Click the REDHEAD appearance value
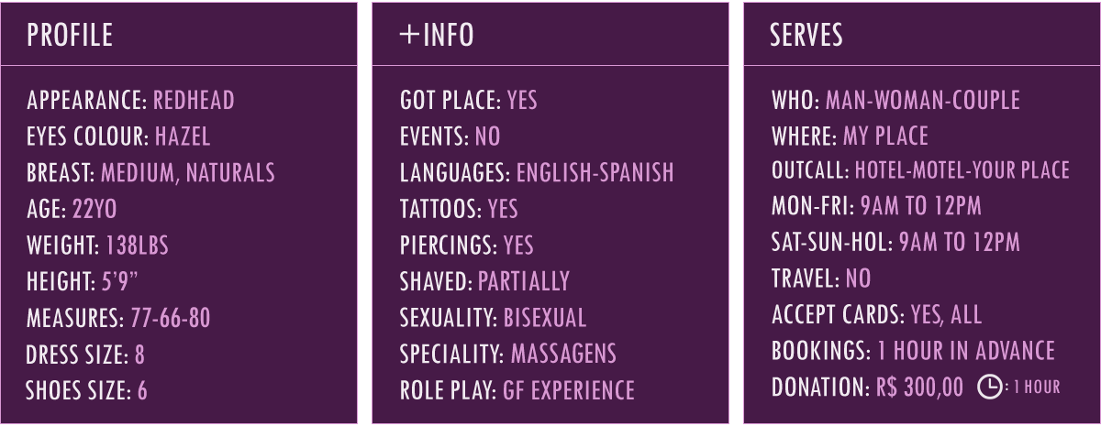1101x426 pixels. [x=194, y=100]
